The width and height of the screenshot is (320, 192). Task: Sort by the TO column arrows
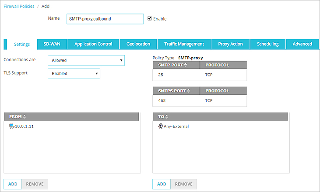167,117
